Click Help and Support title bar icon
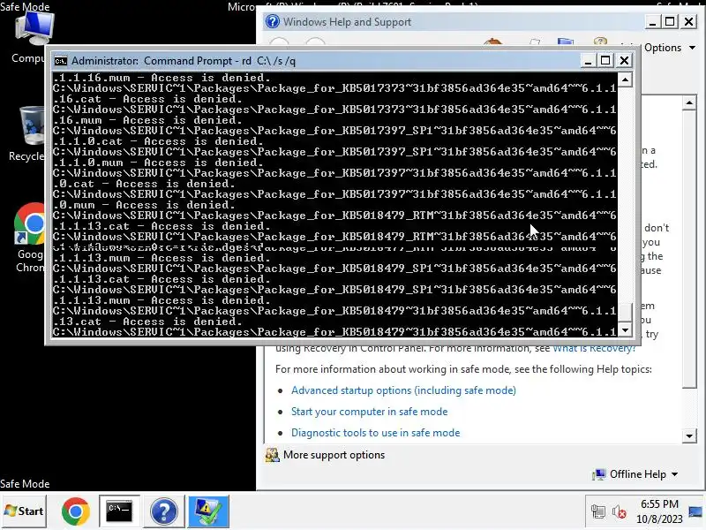 (x=273, y=21)
